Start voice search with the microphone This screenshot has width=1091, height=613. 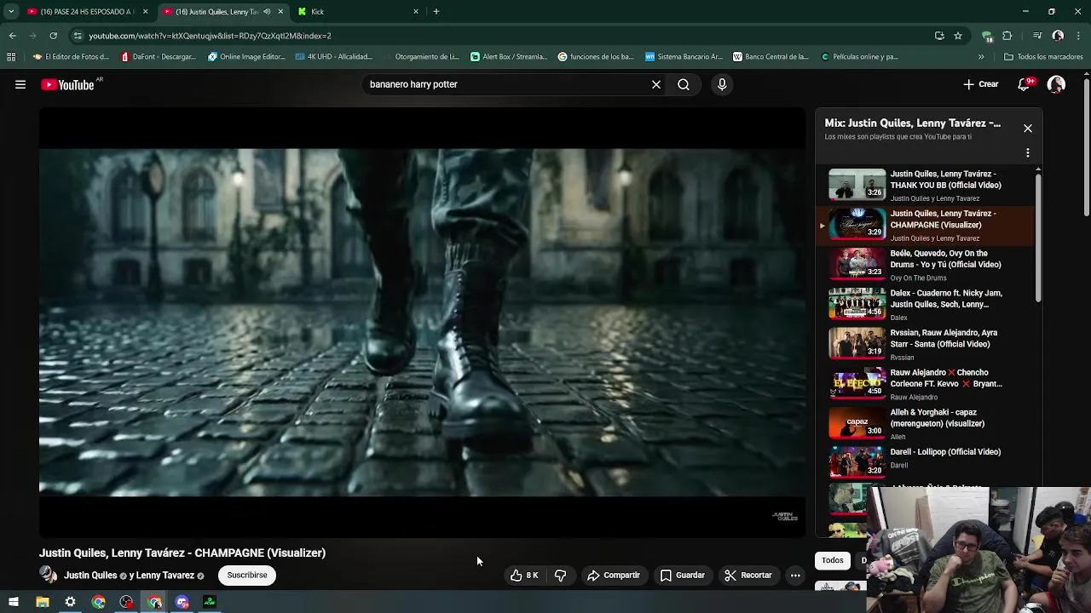[x=722, y=84]
